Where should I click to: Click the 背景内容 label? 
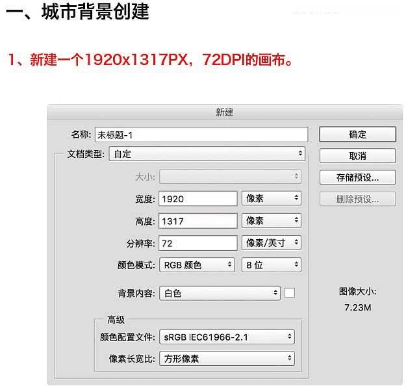(x=136, y=294)
